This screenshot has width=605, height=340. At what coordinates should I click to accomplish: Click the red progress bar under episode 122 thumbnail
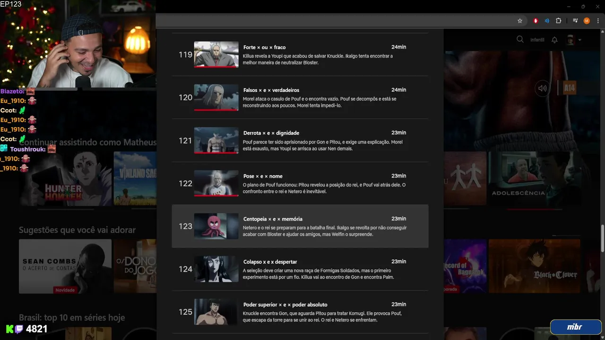click(216, 196)
